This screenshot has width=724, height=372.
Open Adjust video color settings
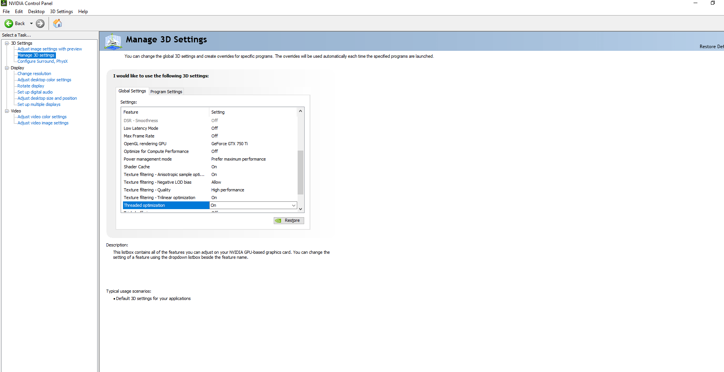click(x=42, y=117)
